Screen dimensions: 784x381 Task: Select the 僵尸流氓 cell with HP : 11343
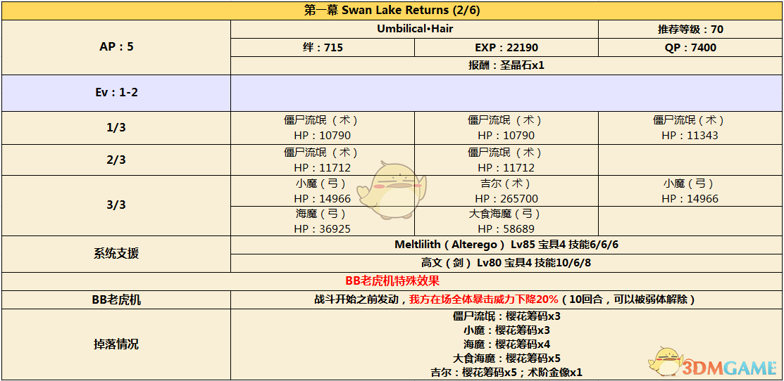(x=690, y=128)
